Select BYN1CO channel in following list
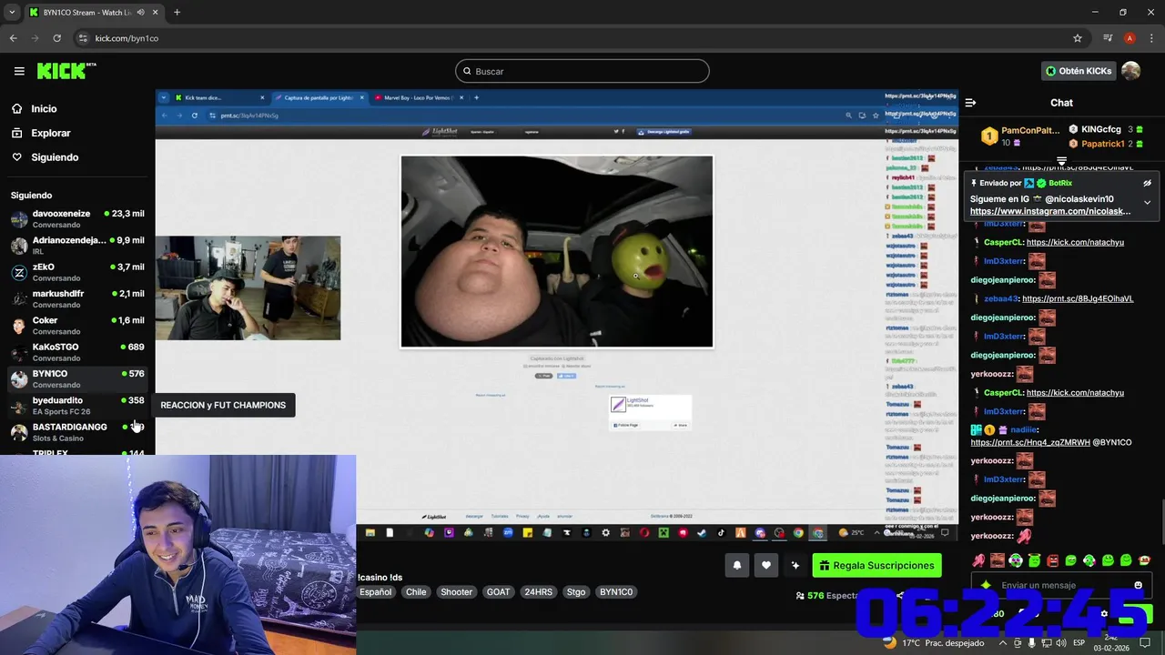The image size is (1165, 655). point(77,378)
